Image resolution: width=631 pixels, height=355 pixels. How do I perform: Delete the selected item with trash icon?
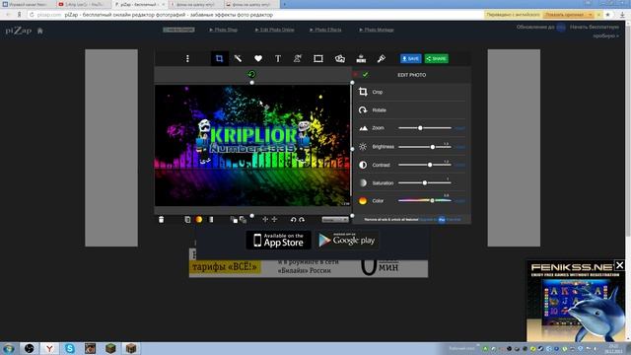click(x=161, y=219)
